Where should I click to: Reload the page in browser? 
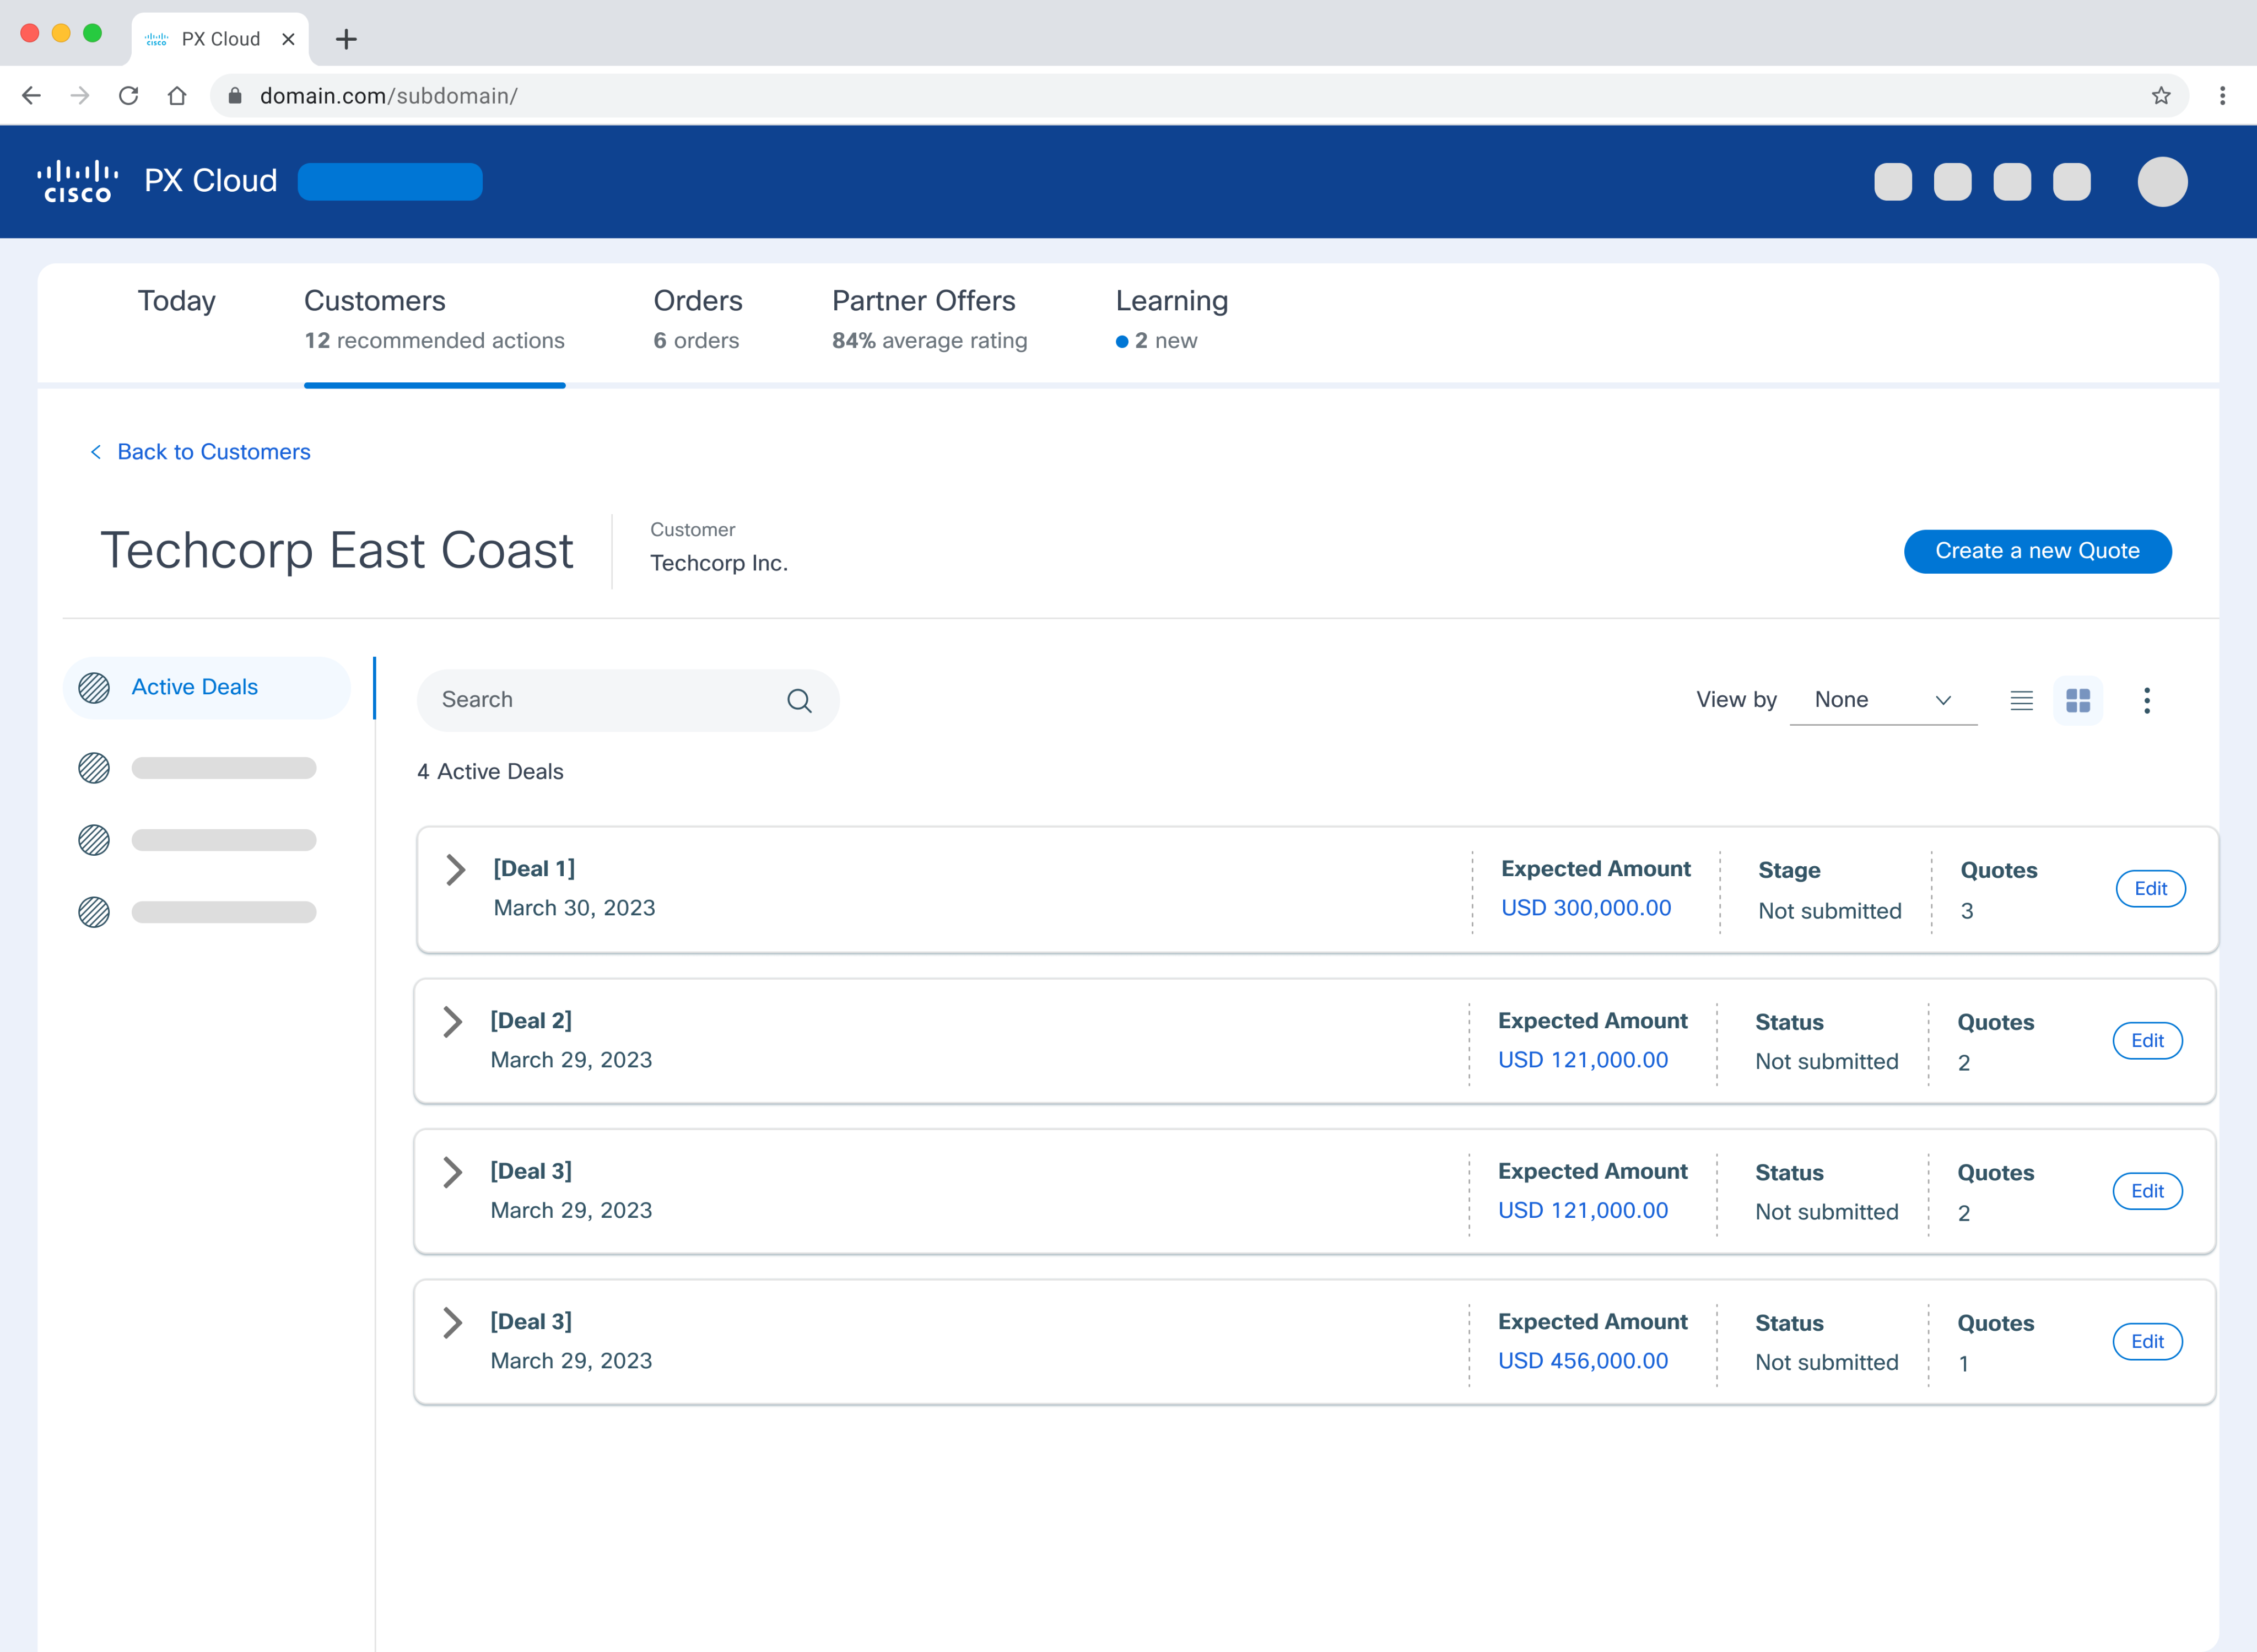tap(128, 96)
